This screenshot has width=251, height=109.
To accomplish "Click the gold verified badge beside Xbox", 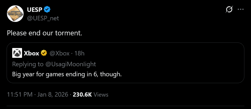I will (x=44, y=53).
